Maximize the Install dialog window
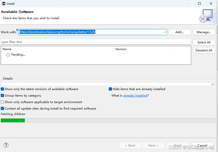The width and height of the screenshot is (218, 152). 199,3
